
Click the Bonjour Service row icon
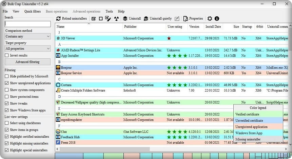click(x=58, y=73)
